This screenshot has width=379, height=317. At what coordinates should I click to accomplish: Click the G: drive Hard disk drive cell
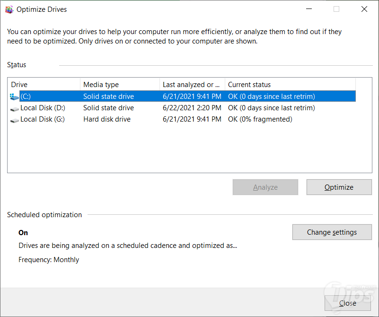[x=107, y=119]
